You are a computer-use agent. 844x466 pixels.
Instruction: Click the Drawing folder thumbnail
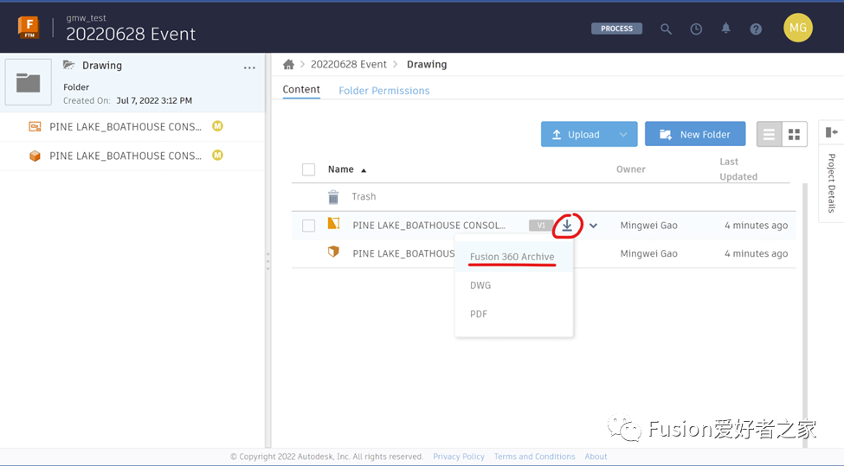coord(28,82)
